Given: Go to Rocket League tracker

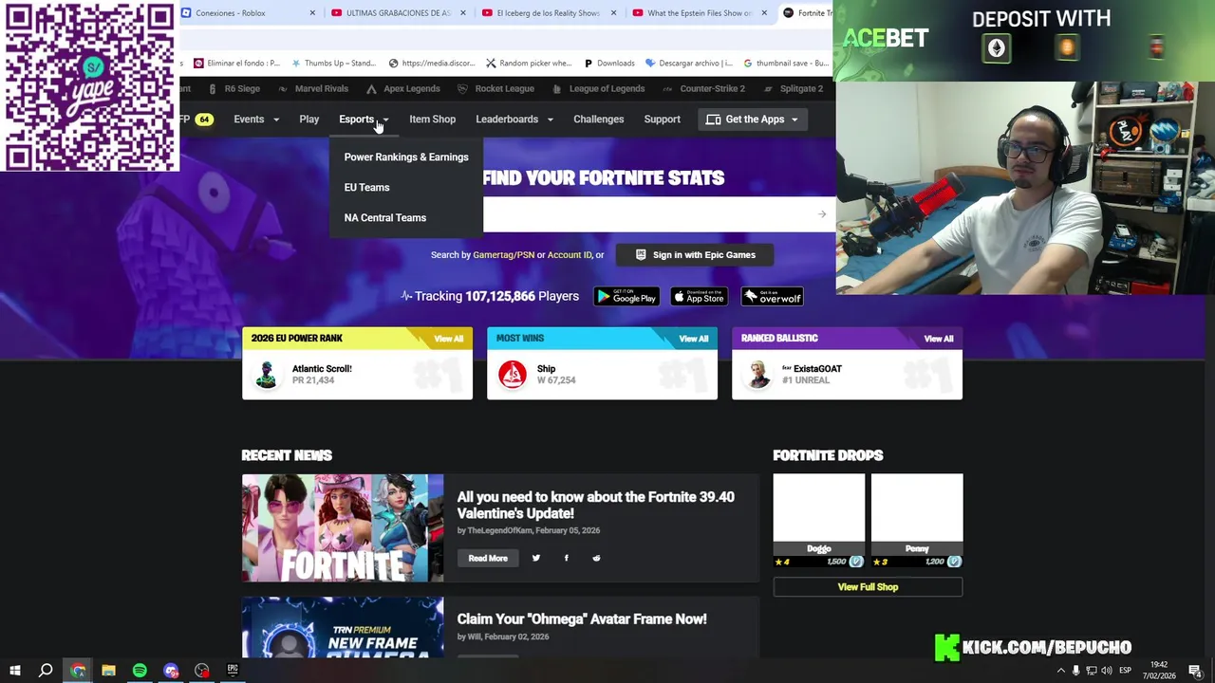Looking at the screenshot, I should [495, 89].
